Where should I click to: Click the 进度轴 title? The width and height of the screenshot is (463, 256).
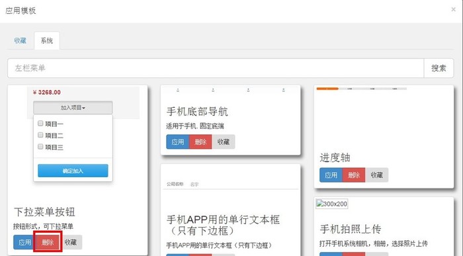pyautogui.click(x=335, y=157)
